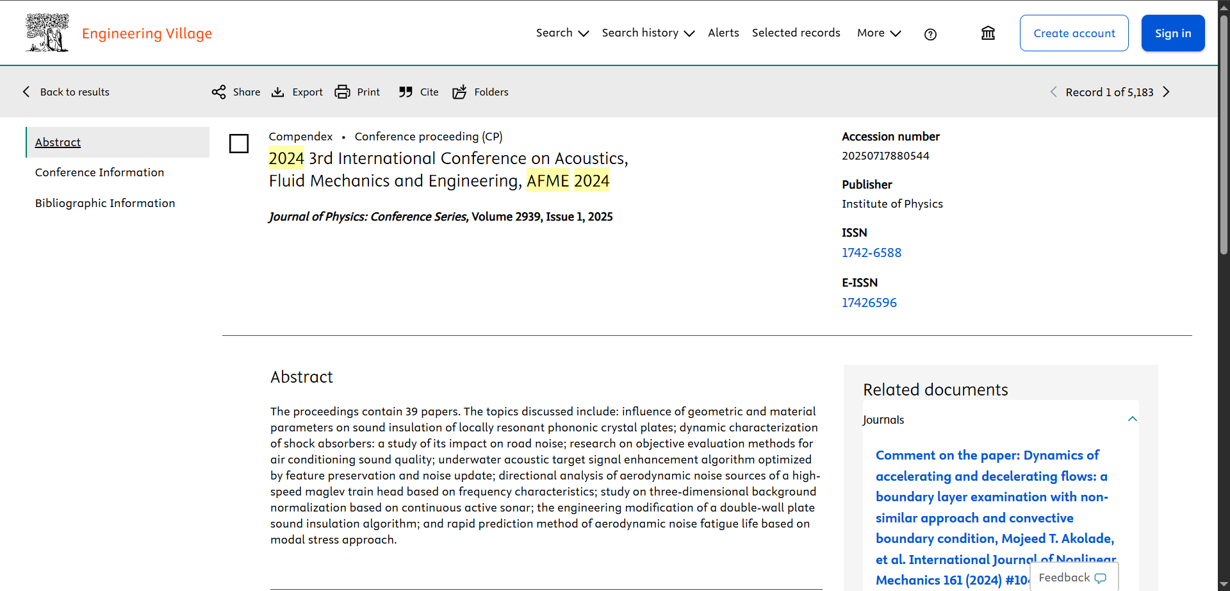Click the Create account button
1230x591 pixels.
(x=1074, y=33)
